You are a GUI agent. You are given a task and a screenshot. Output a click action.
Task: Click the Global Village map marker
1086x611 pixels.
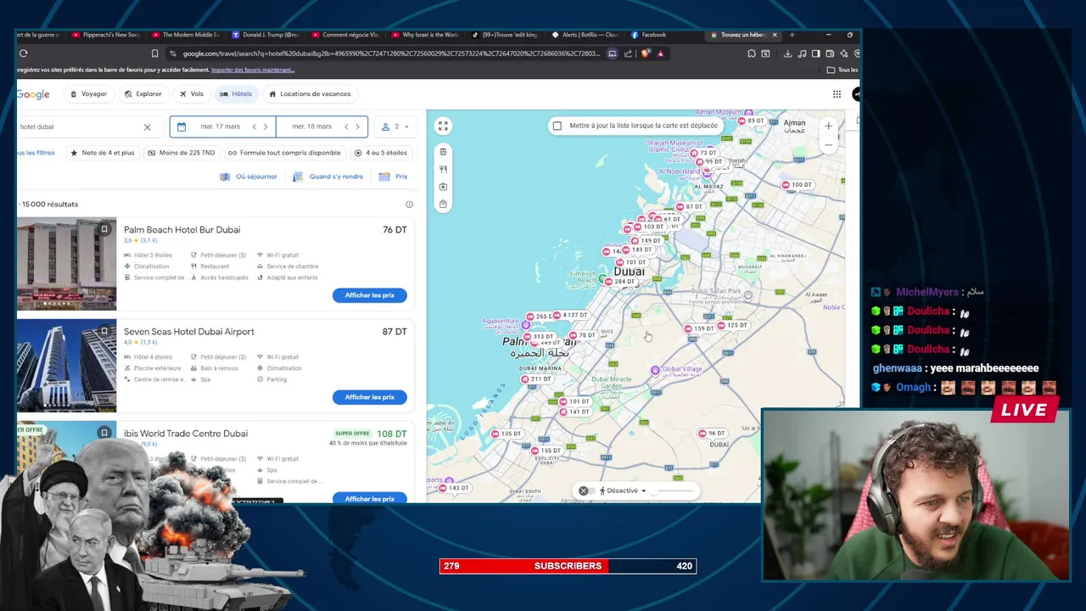655,370
